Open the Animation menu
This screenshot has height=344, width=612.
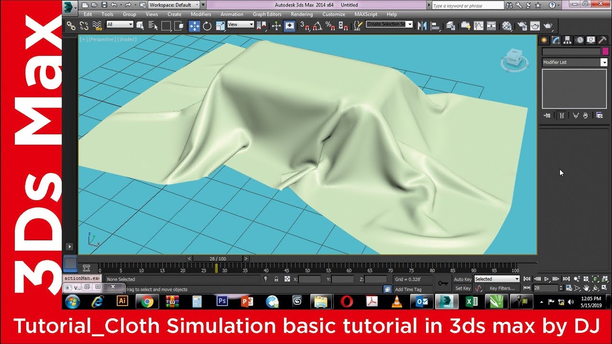coord(232,14)
